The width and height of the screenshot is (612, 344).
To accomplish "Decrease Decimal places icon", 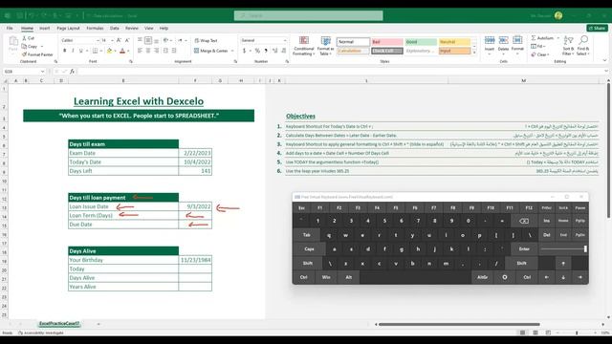I will click(283, 51).
